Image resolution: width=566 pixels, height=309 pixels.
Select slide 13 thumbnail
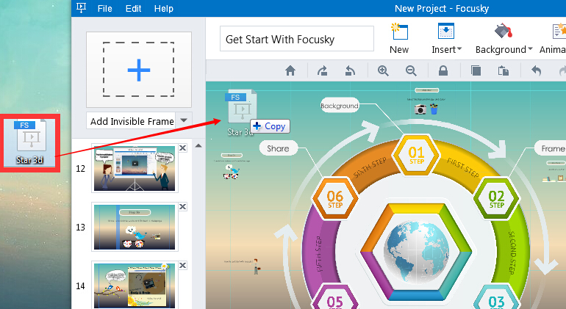coord(135,227)
